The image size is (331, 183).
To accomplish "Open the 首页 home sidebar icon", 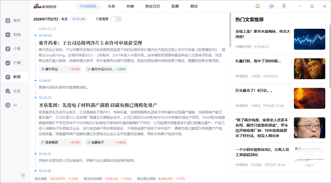I will 8,20.
